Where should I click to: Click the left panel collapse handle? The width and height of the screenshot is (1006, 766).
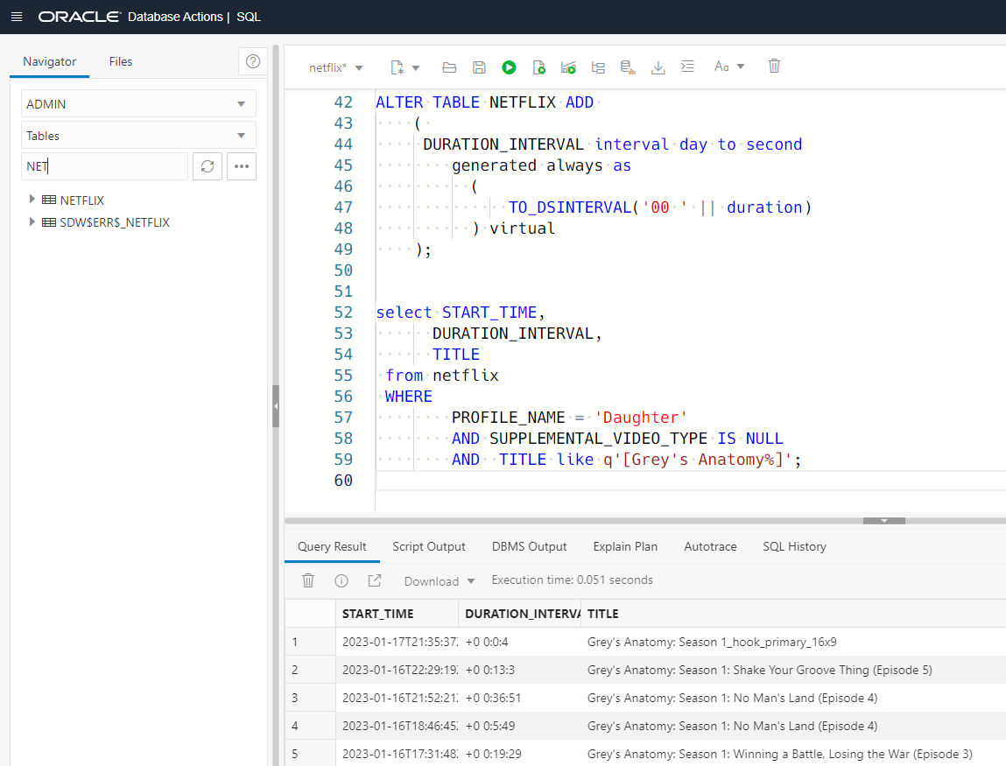(276, 406)
